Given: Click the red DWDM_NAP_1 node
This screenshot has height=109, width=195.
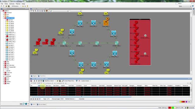Looking at the screenshot, I should pyautogui.click(x=38, y=43).
